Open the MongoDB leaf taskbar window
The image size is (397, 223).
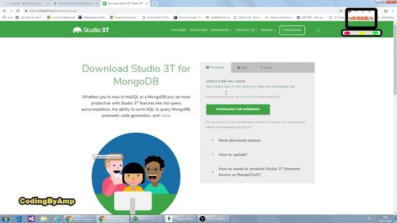[180, 219]
